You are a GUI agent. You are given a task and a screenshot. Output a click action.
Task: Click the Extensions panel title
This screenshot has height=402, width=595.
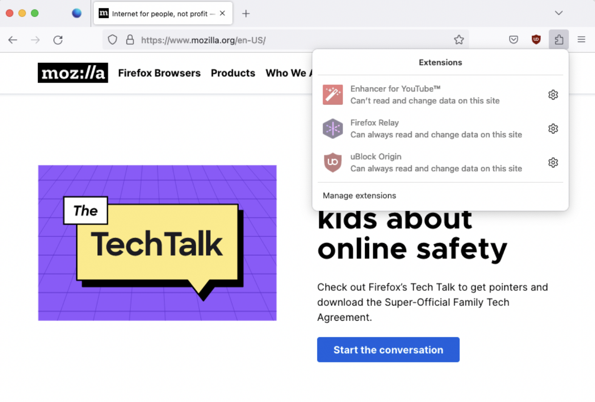click(x=440, y=63)
